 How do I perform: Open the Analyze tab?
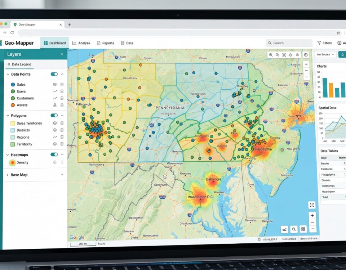click(x=81, y=43)
